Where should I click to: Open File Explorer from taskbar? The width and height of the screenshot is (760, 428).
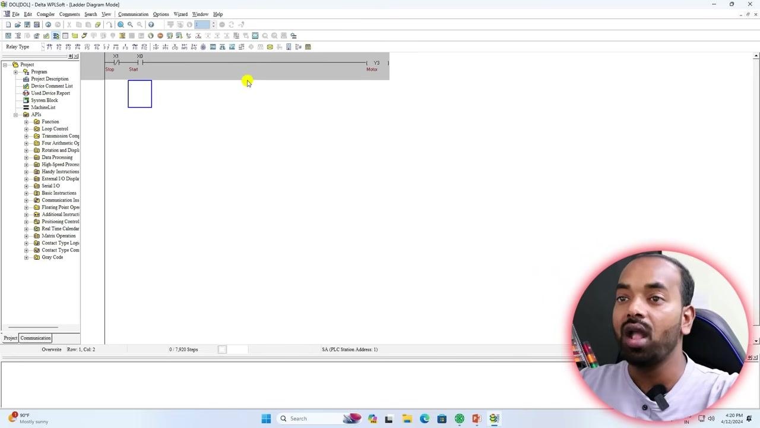coord(407,418)
